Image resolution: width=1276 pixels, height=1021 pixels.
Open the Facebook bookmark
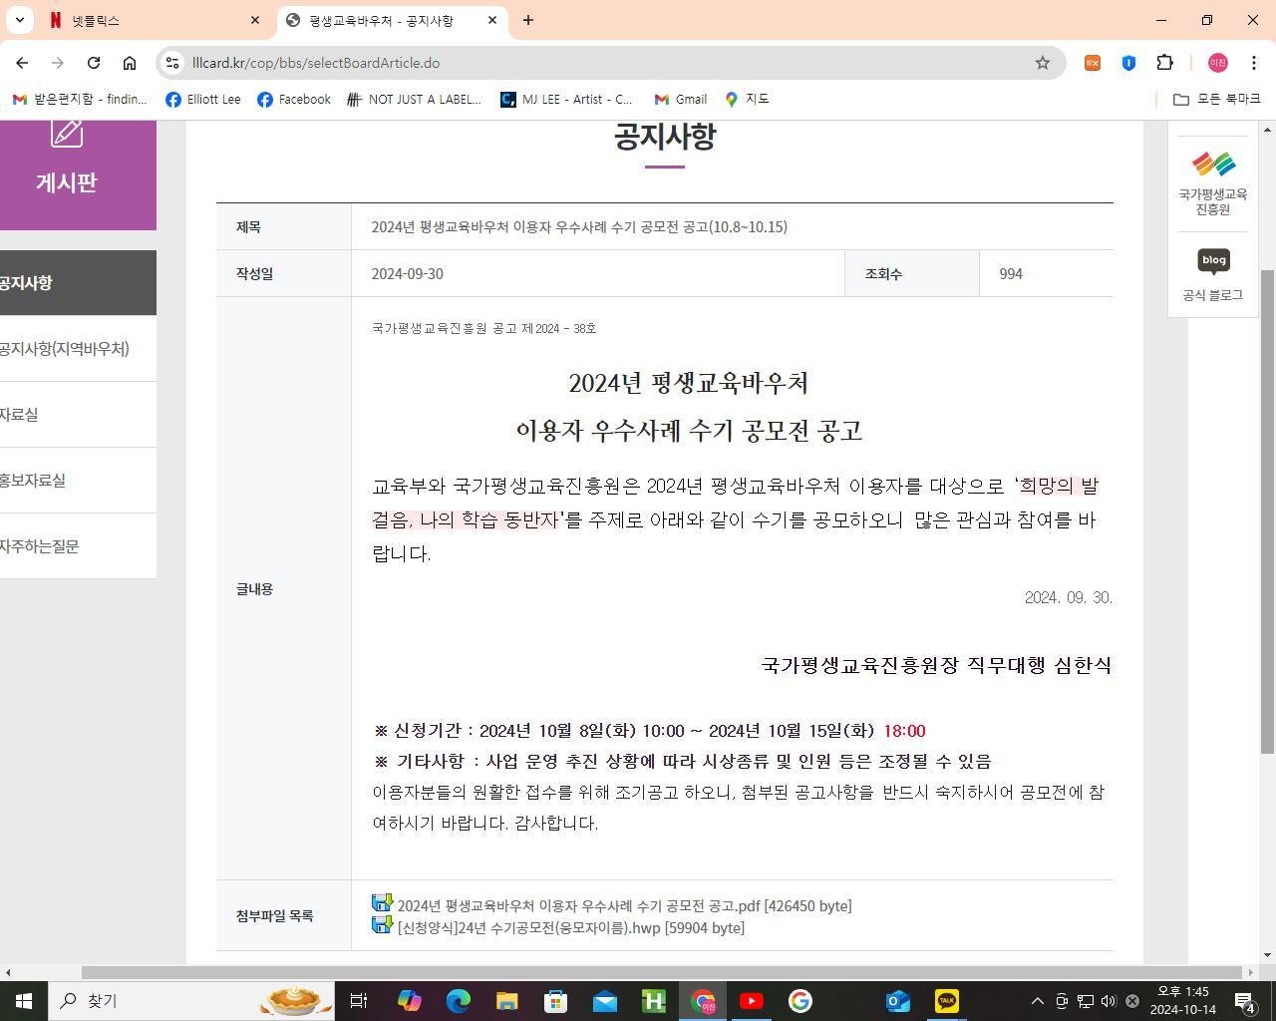pos(294,99)
